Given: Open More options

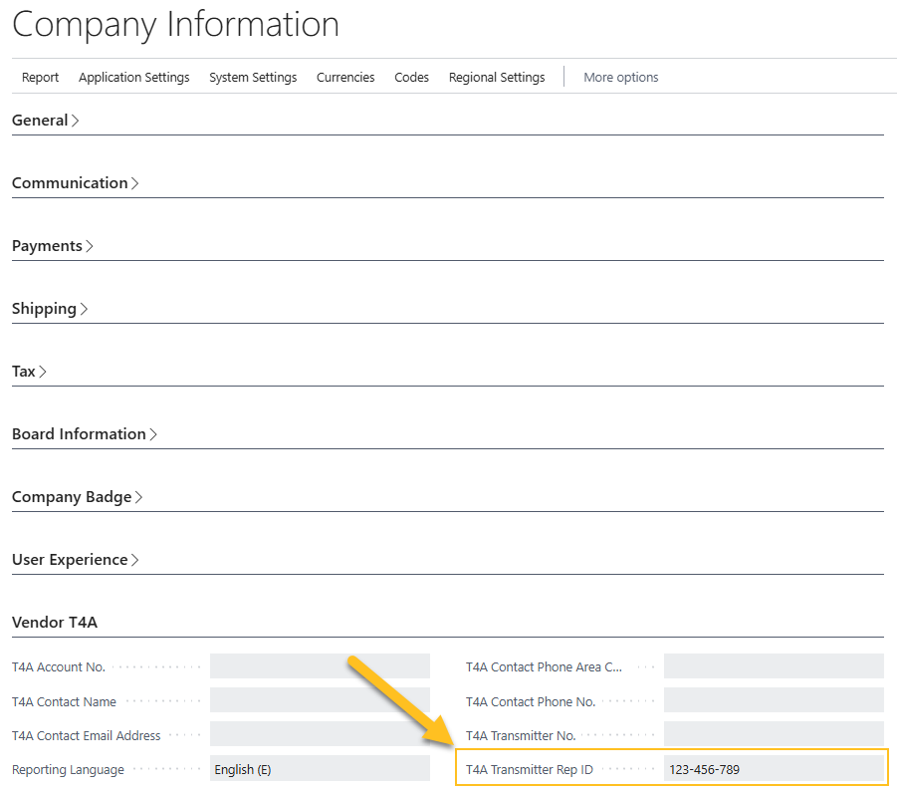Looking at the screenshot, I should tap(620, 77).
